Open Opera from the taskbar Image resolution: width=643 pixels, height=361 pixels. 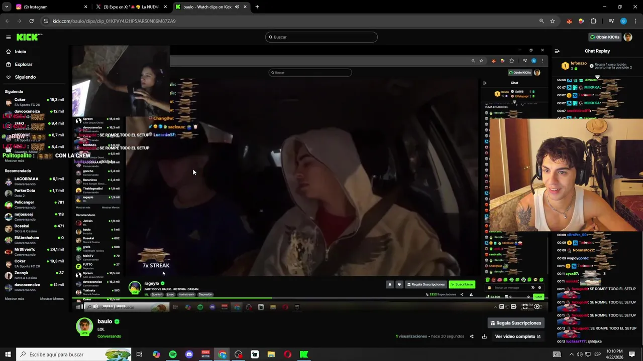tap(287, 354)
